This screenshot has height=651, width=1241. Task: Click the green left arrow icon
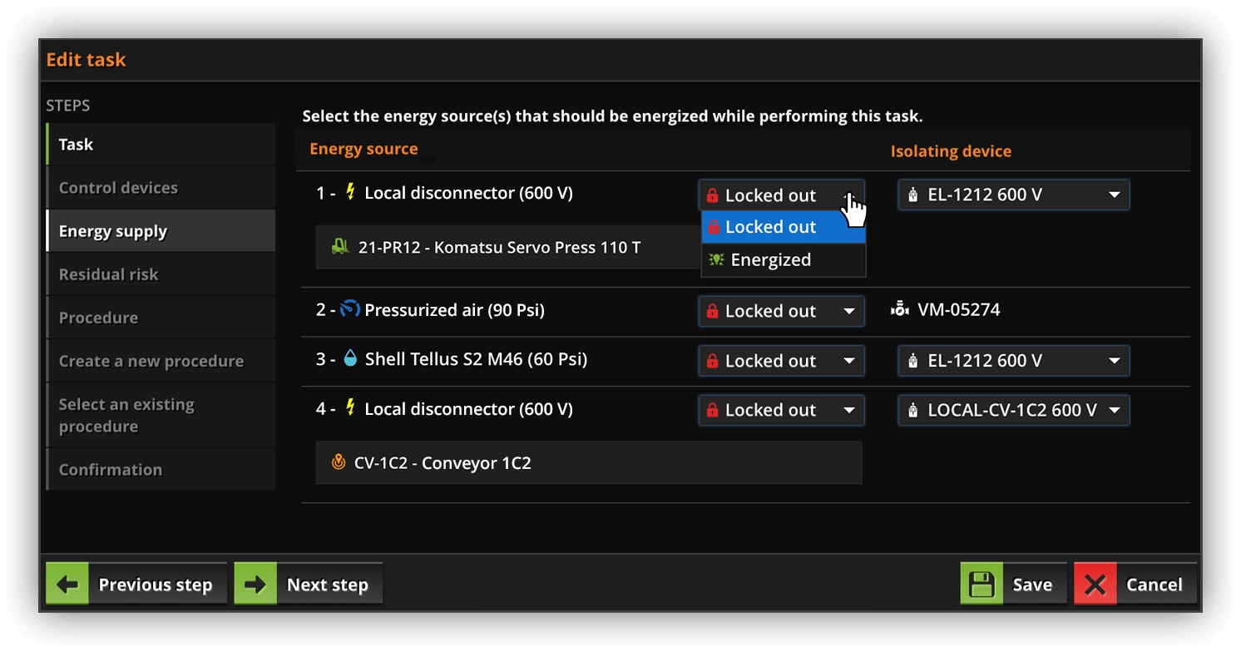(x=67, y=584)
